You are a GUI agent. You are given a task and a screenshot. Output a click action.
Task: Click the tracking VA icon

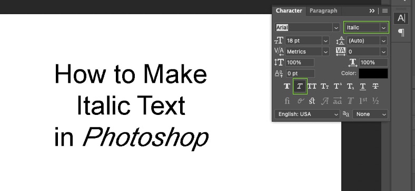[341, 52]
